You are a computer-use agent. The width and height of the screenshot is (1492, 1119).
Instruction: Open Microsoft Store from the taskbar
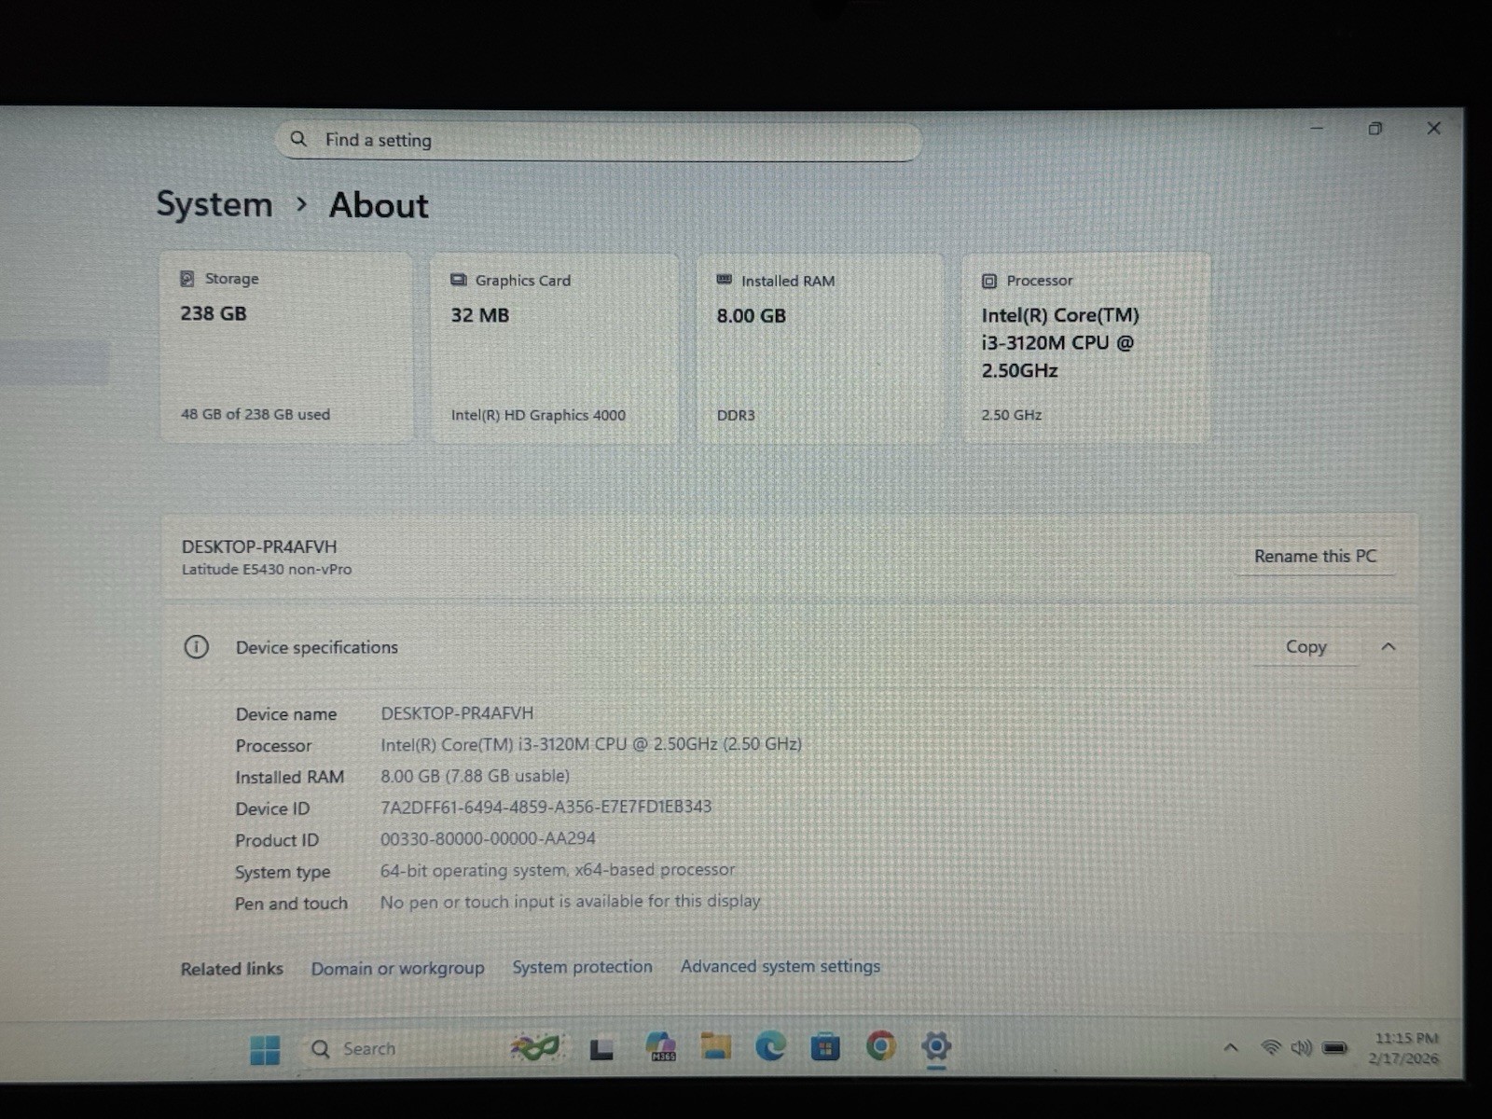825,1047
